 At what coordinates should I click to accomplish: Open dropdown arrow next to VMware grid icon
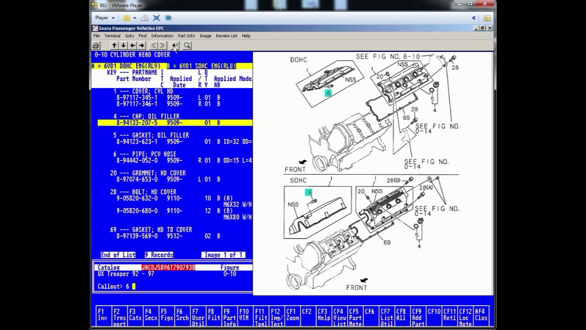coord(135,18)
